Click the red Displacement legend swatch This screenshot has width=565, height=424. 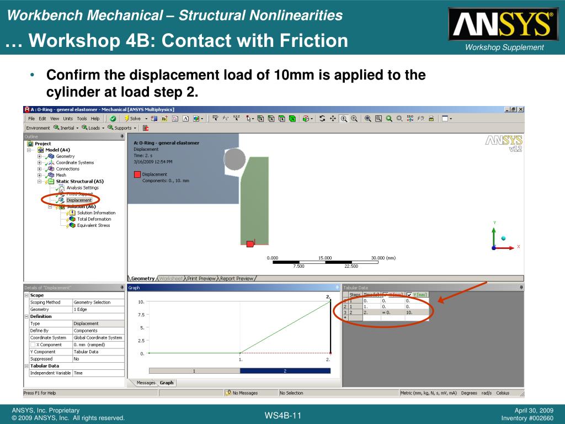pyautogui.click(x=137, y=174)
